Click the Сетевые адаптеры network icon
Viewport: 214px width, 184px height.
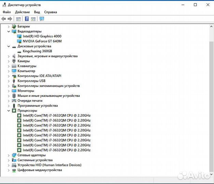pyautogui.click(x=14, y=155)
